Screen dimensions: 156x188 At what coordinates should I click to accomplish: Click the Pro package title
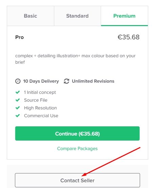(x=19, y=37)
